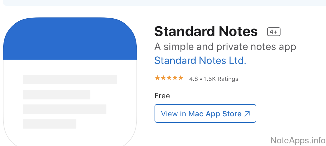Click the 1.5K Ratings text

click(x=221, y=79)
